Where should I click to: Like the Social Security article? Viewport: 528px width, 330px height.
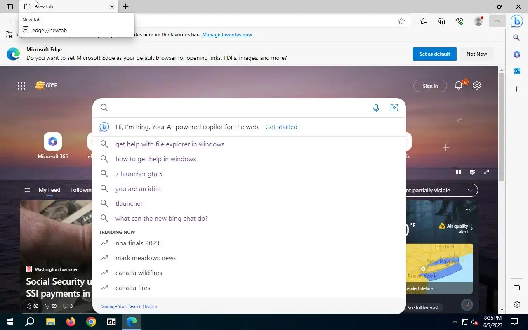pos(32,306)
